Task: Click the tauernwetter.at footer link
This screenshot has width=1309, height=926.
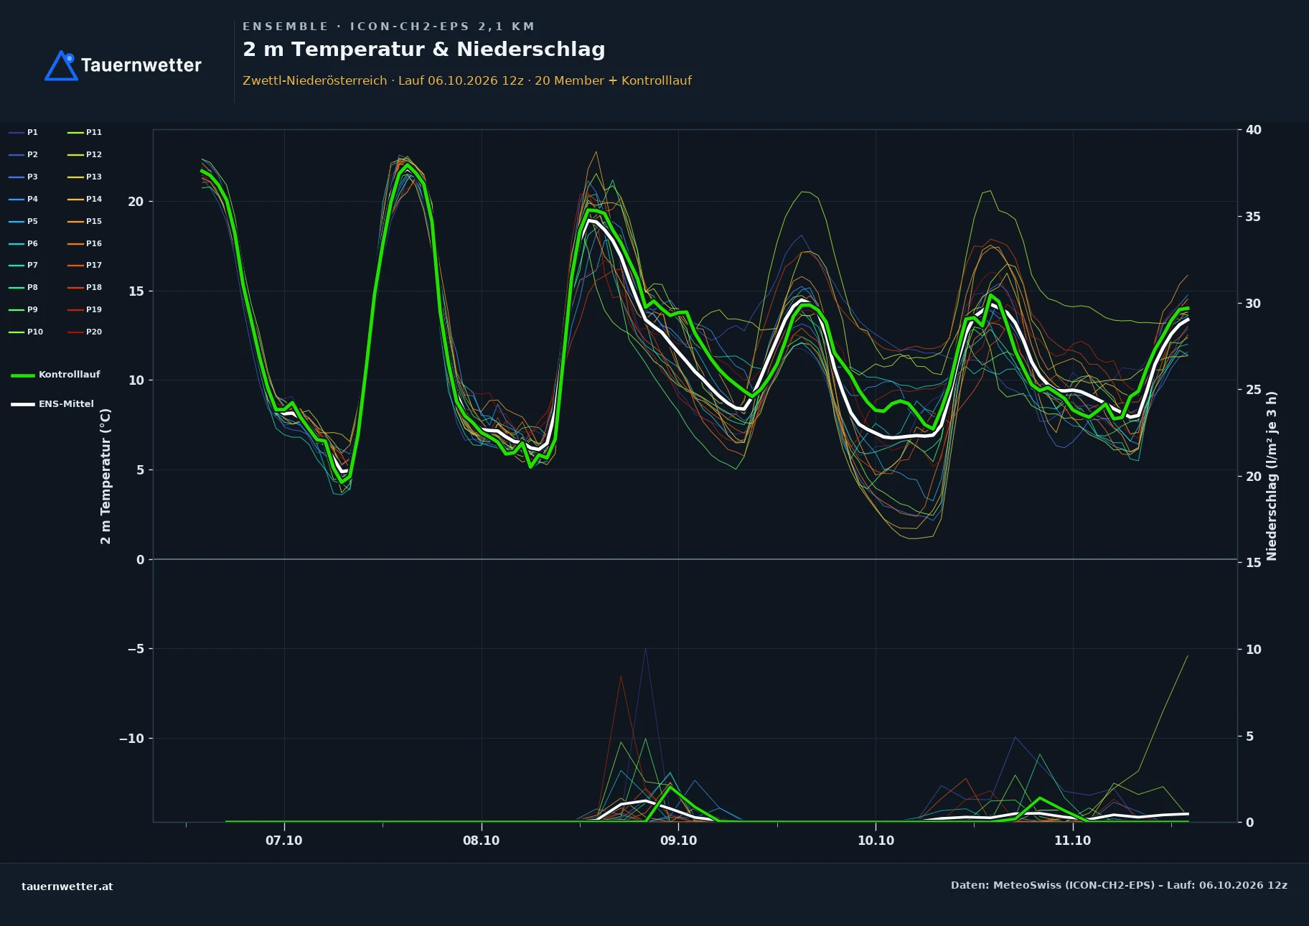Action: point(67,887)
